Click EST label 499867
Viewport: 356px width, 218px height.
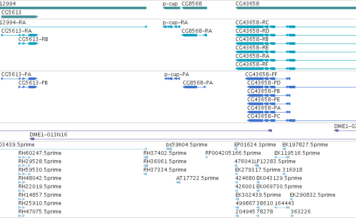click(x=246, y=203)
